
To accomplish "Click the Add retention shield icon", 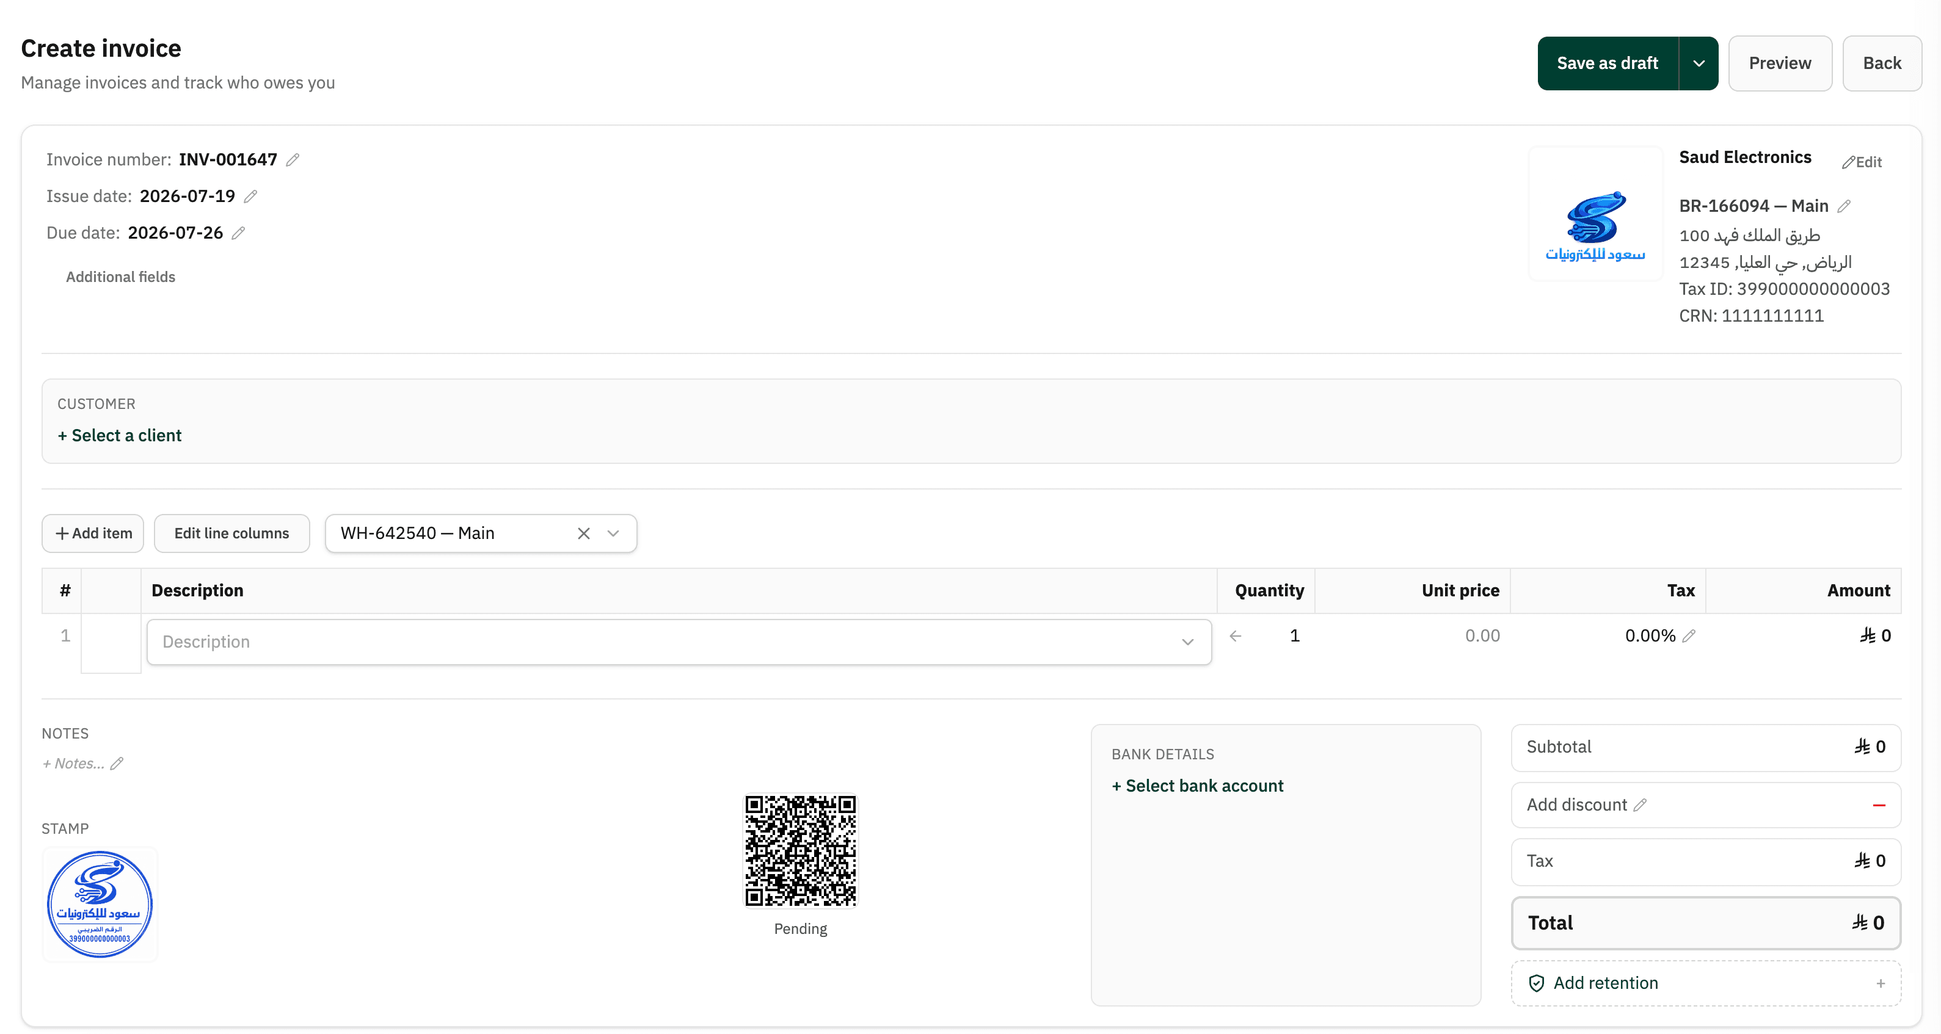I will coord(1537,983).
